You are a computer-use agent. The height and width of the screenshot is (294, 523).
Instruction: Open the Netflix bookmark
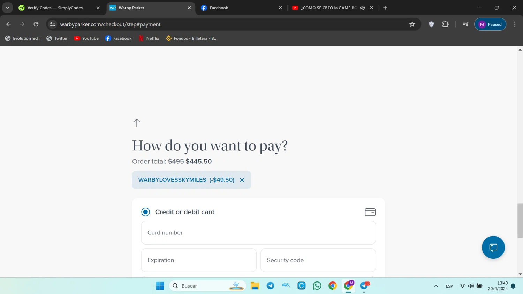149,38
